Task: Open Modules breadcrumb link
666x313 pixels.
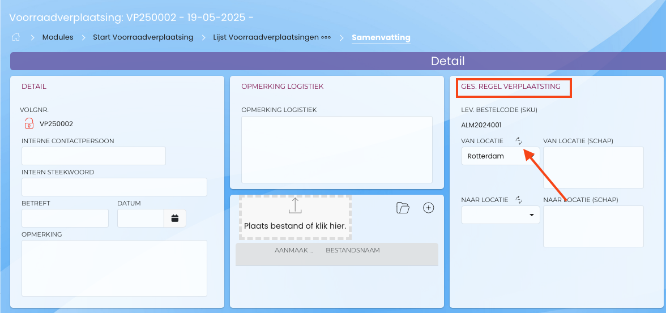Action: coord(58,37)
